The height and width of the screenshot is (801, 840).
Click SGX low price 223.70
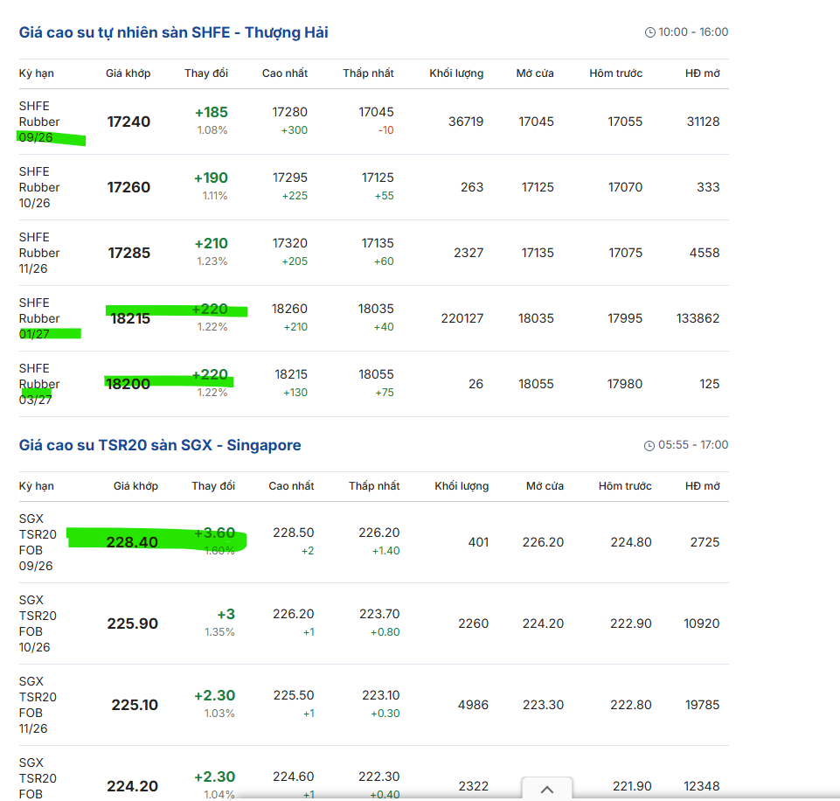[x=379, y=614]
